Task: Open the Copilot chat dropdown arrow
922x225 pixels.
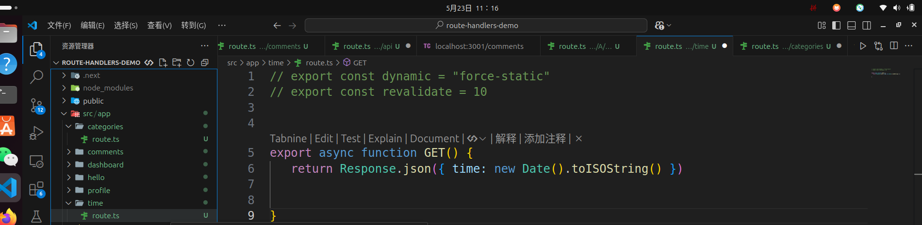Action: (669, 25)
